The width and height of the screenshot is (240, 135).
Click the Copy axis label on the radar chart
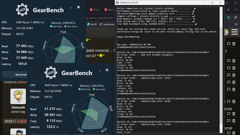[x=81, y=130]
